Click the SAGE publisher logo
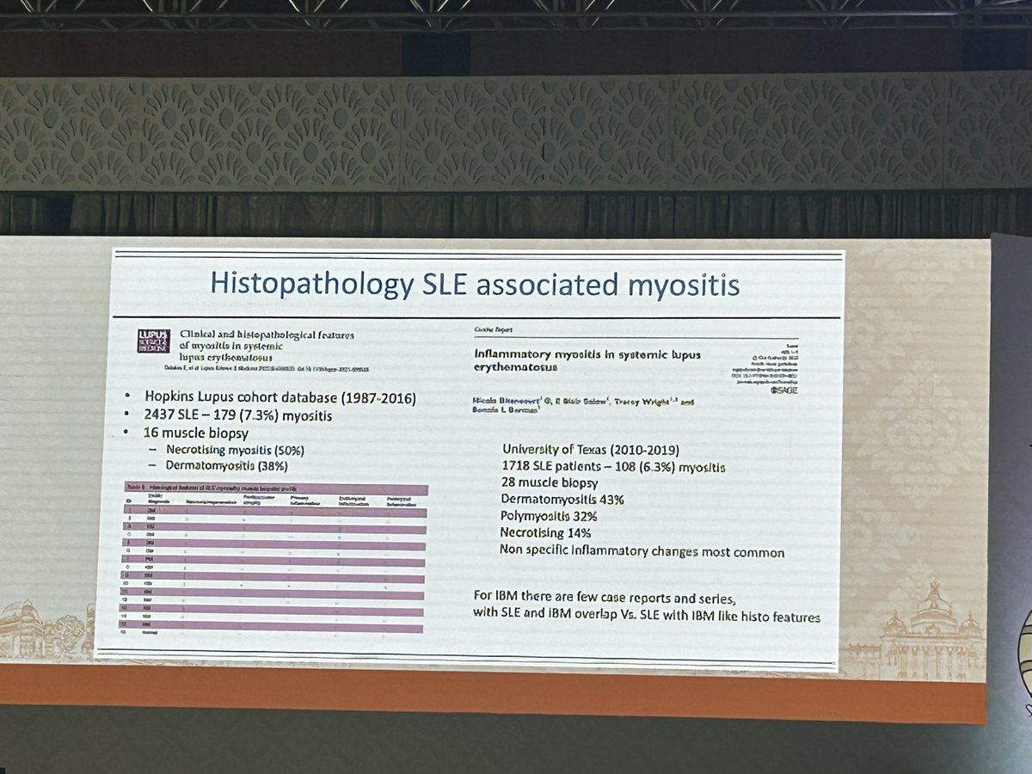The image size is (1032, 774). tap(785, 389)
